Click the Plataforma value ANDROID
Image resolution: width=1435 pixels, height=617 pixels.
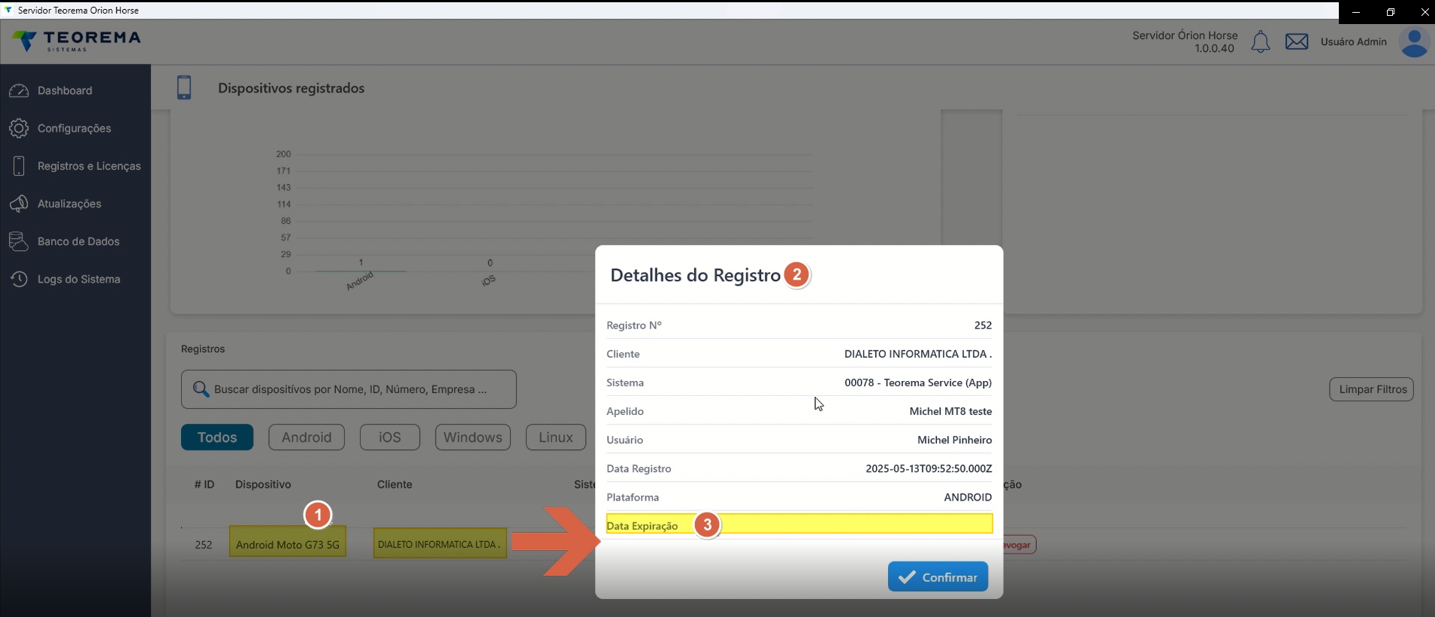pos(968,497)
